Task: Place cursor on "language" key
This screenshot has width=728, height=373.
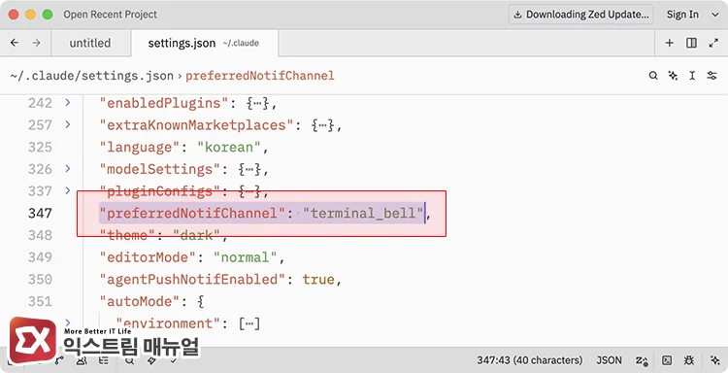Action: point(139,148)
